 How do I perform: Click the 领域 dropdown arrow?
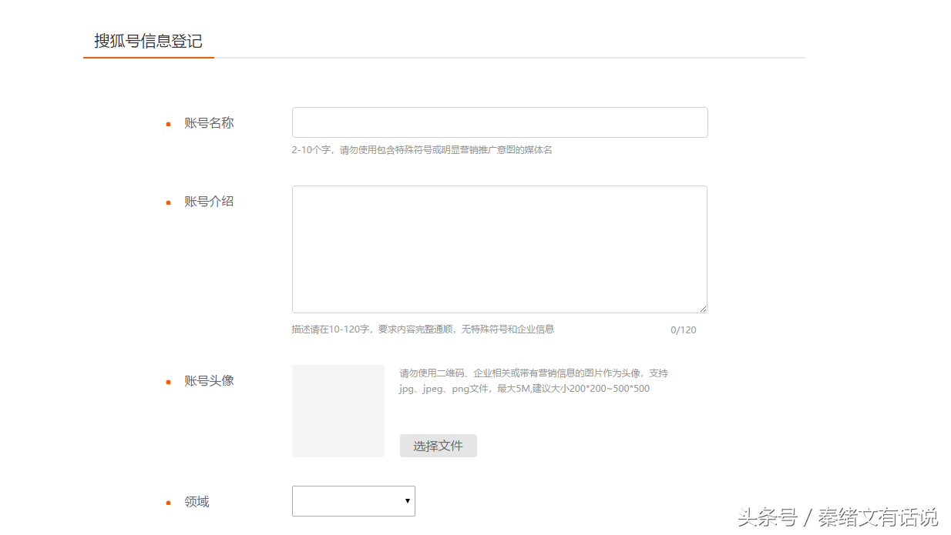pyautogui.click(x=407, y=501)
